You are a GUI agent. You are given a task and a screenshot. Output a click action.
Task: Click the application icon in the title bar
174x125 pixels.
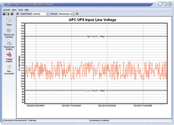(2, 5)
